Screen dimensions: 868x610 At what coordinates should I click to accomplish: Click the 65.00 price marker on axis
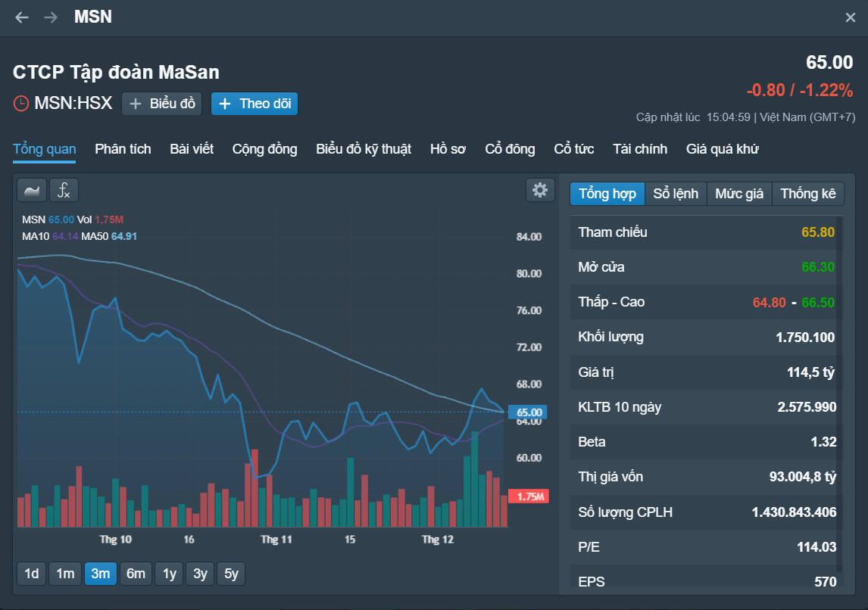[528, 412]
